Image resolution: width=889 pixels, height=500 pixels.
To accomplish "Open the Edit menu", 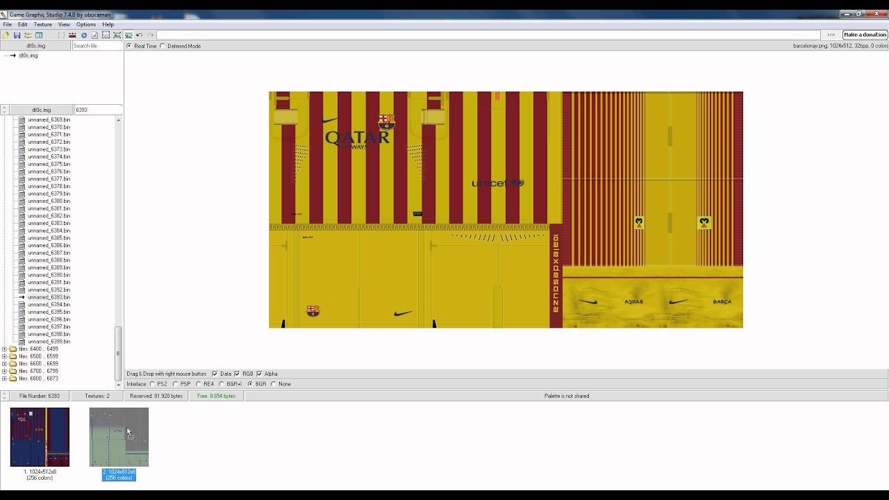I will coord(23,24).
